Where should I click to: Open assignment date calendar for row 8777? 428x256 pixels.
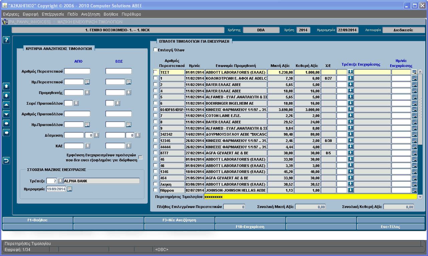click(x=415, y=153)
